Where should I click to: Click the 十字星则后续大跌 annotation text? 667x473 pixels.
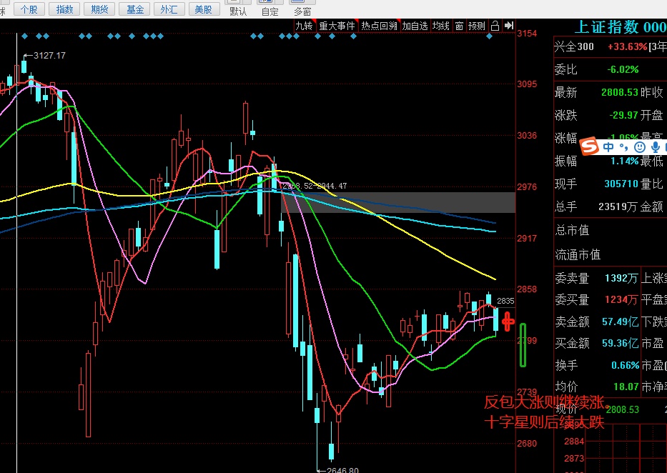545,422
